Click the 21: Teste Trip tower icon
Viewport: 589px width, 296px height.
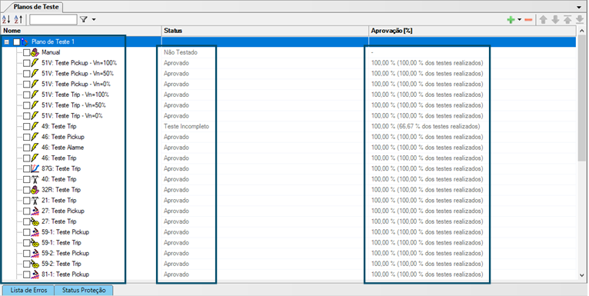35,201
